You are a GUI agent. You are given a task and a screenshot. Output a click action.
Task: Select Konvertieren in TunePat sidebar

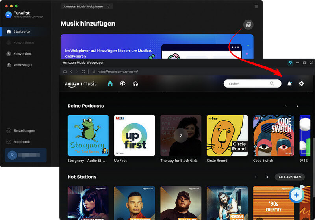click(x=24, y=42)
